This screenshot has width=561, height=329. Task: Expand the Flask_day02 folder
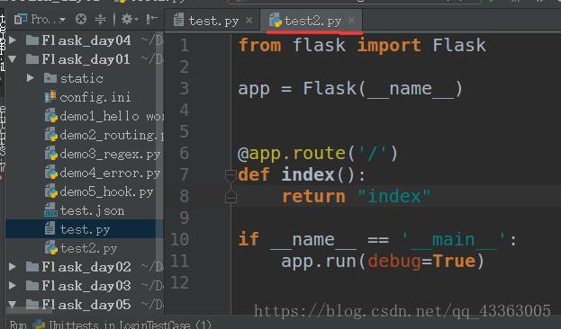(x=13, y=266)
